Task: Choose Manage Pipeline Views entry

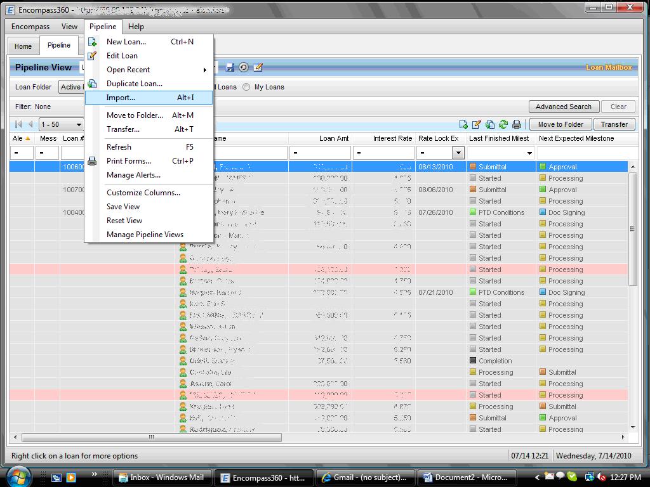Action: 149,235
